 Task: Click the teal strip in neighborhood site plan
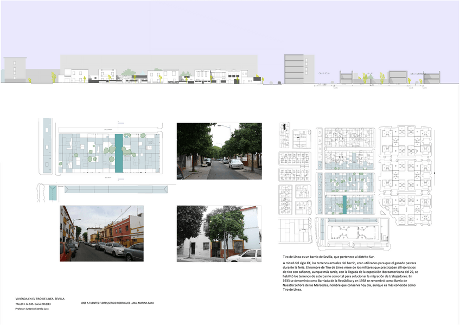click(x=343, y=207)
